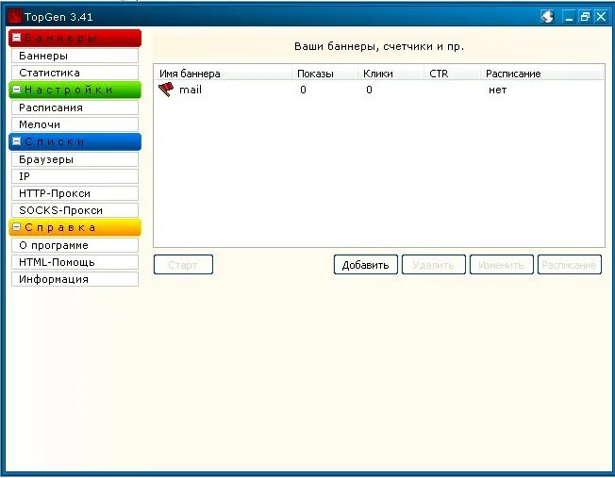This screenshot has height=478, width=615.
Task: Click the red flag icon beside mail
Action: tap(166, 90)
